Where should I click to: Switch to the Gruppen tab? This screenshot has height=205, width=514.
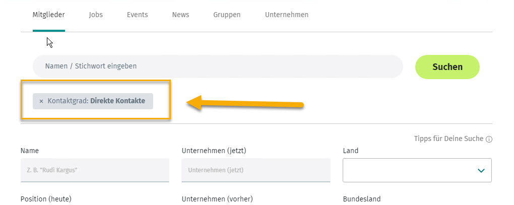227,15
